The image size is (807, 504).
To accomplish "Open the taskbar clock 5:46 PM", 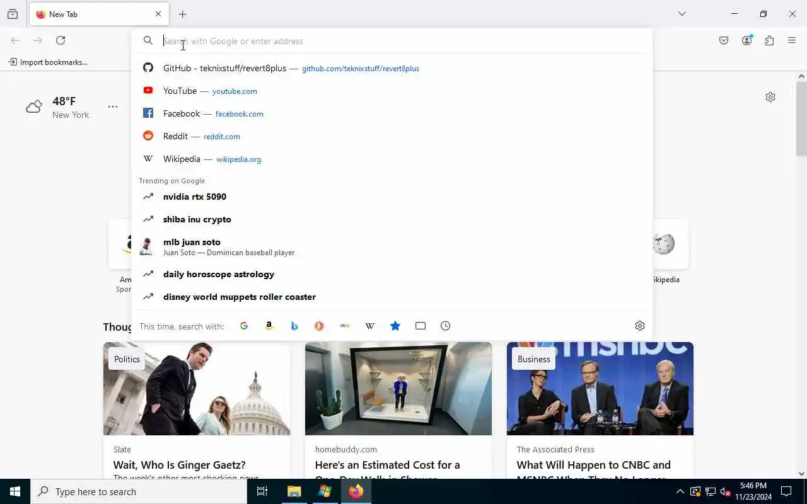I will click(x=753, y=491).
